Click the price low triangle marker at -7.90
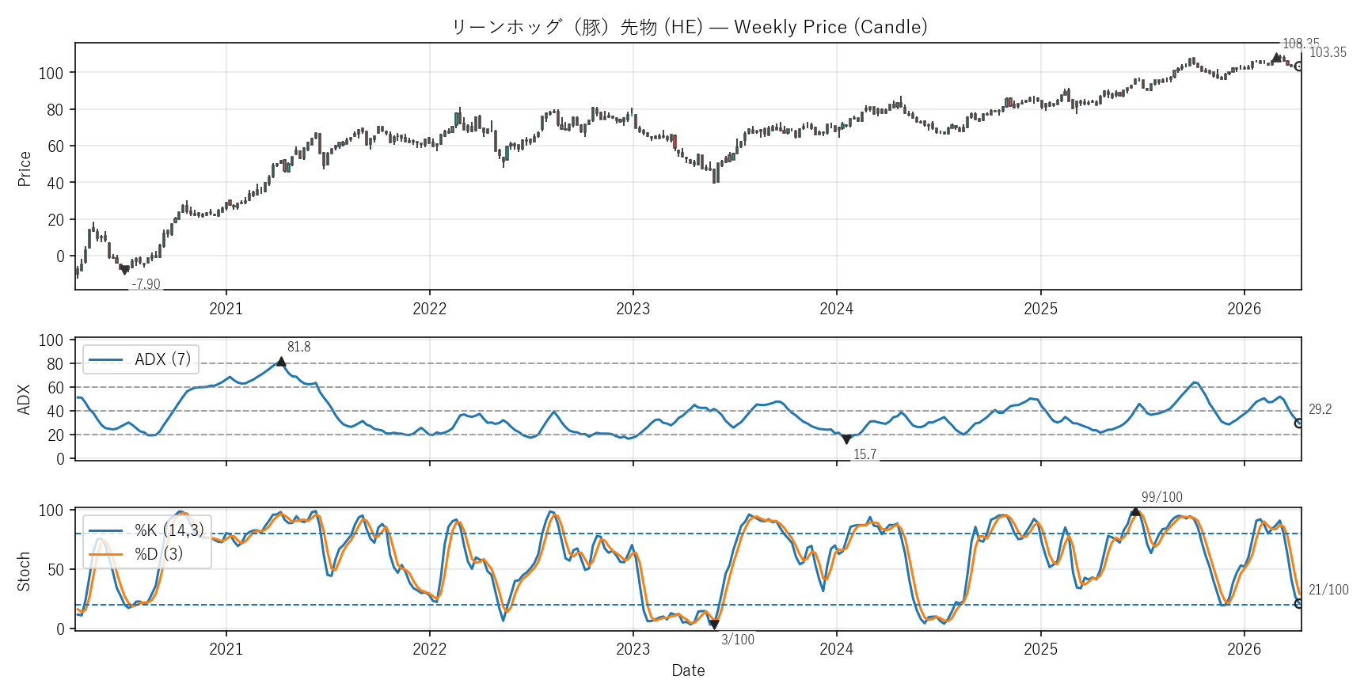Screen dimensions: 1368x695 [x=124, y=271]
